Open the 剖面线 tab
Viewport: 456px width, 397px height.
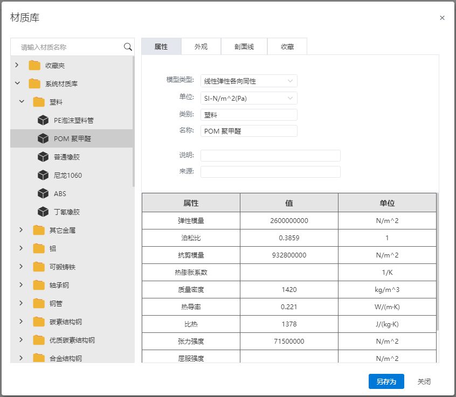244,47
